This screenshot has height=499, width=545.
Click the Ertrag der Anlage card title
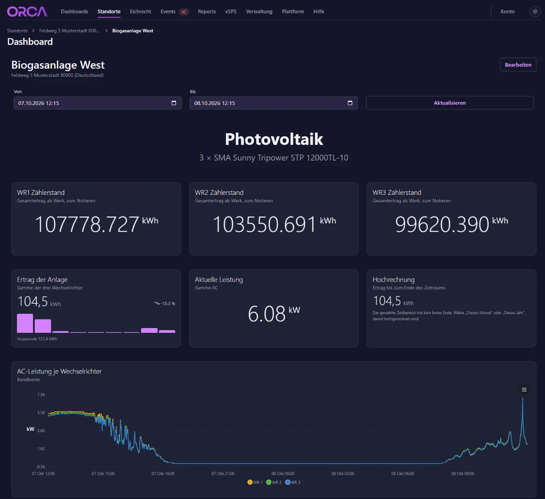[42, 279]
